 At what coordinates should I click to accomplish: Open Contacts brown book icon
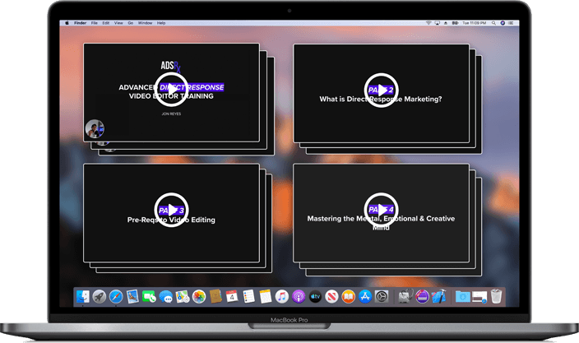click(x=215, y=296)
